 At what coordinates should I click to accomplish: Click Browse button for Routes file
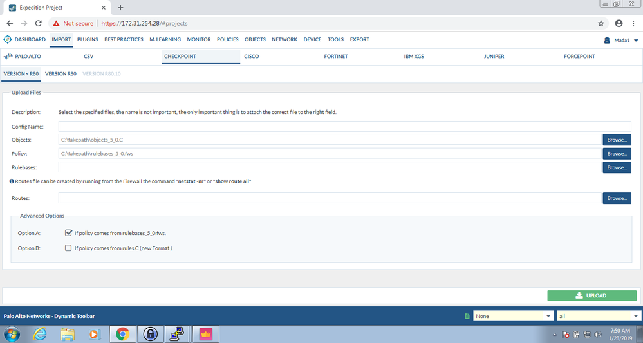tap(617, 198)
